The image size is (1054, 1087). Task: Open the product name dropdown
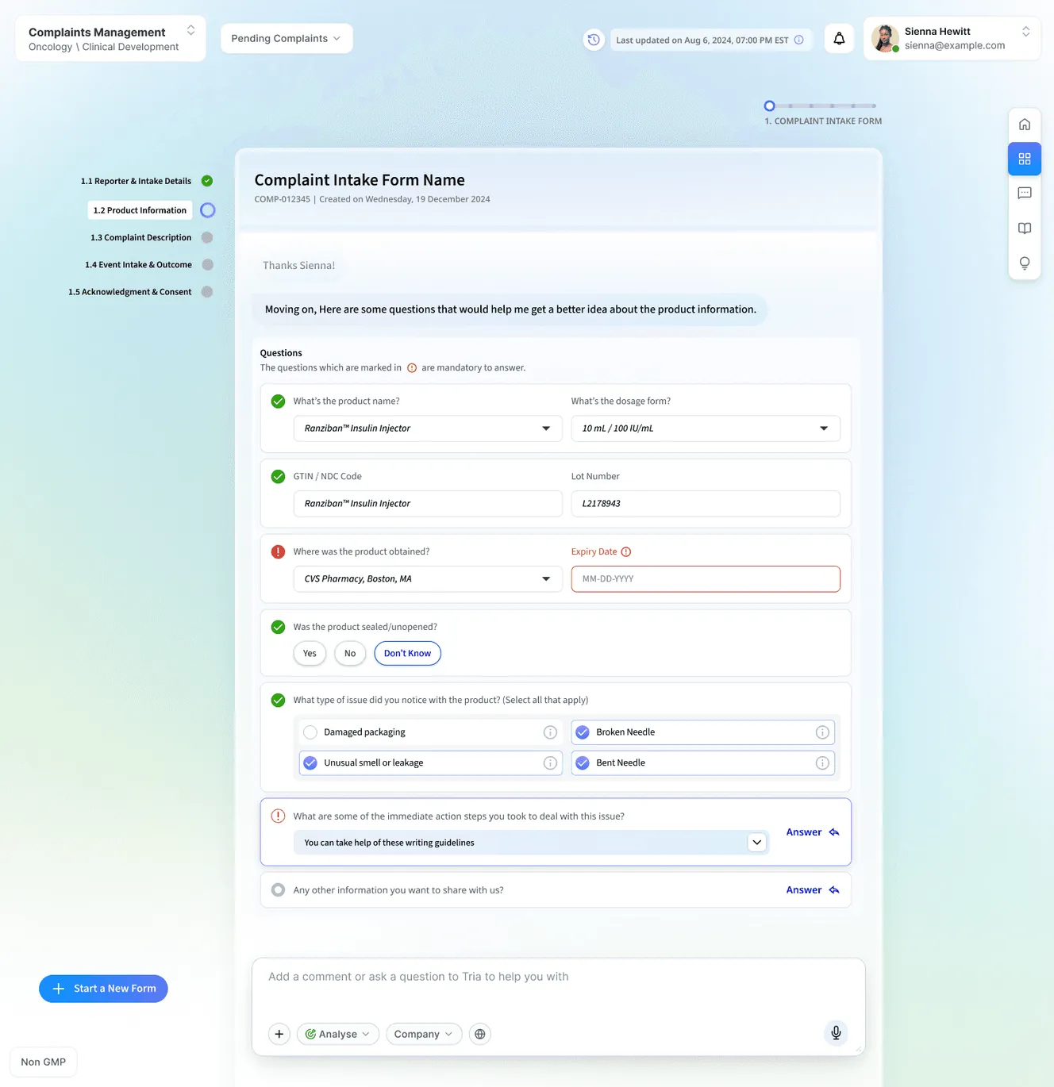(x=428, y=428)
